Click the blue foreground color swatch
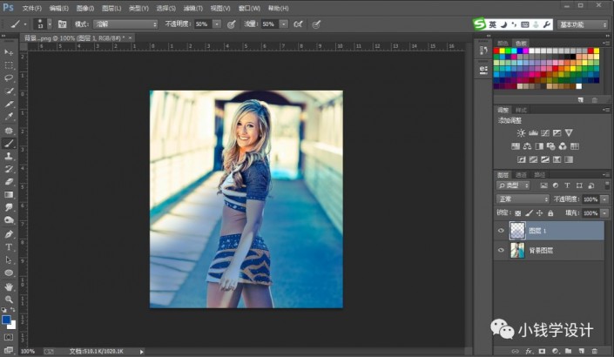This screenshot has width=614, height=357. pos(6,320)
